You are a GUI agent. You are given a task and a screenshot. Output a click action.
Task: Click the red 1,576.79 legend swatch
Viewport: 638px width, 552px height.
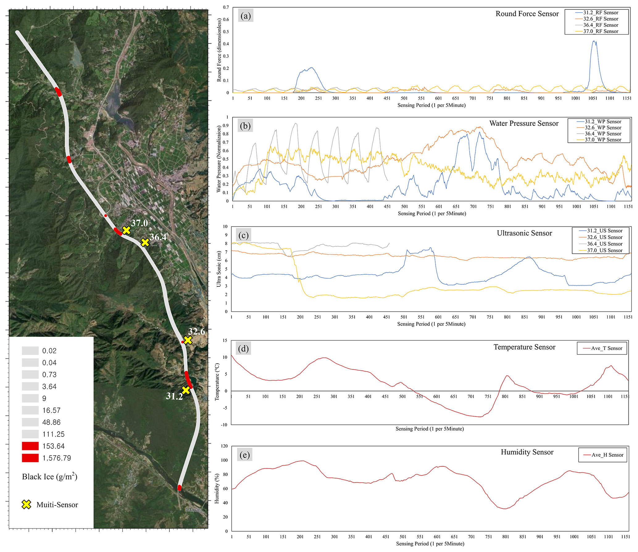point(30,458)
